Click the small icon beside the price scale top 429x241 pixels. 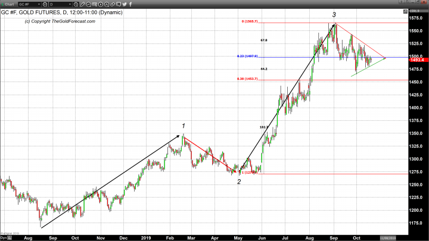coord(405,11)
